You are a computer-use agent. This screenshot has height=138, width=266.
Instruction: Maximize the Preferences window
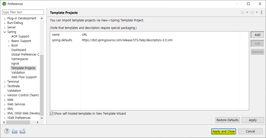pos(248,4)
